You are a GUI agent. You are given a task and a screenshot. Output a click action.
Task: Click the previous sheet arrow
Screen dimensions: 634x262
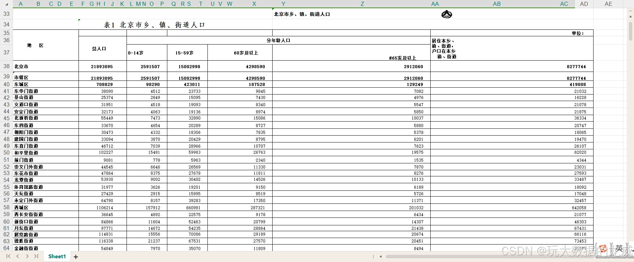pyautogui.click(x=17, y=256)
